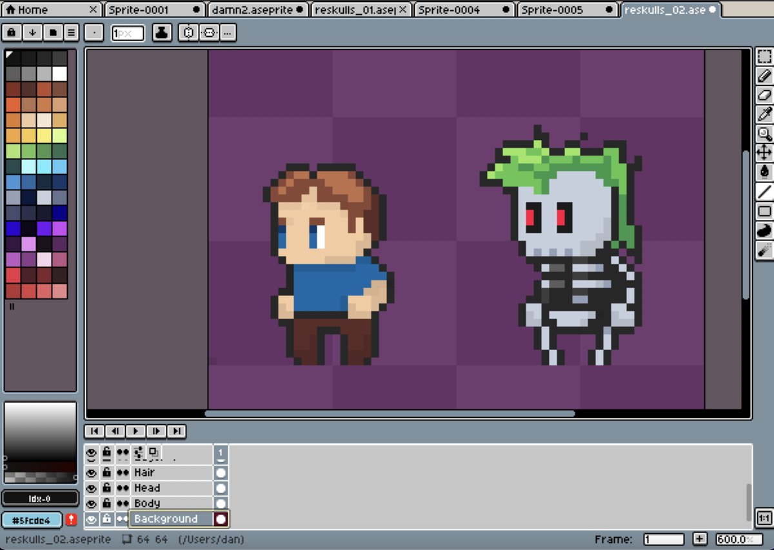Click the Frame number input field
Viewport: 774px width, 550px height.
(664, 539)
